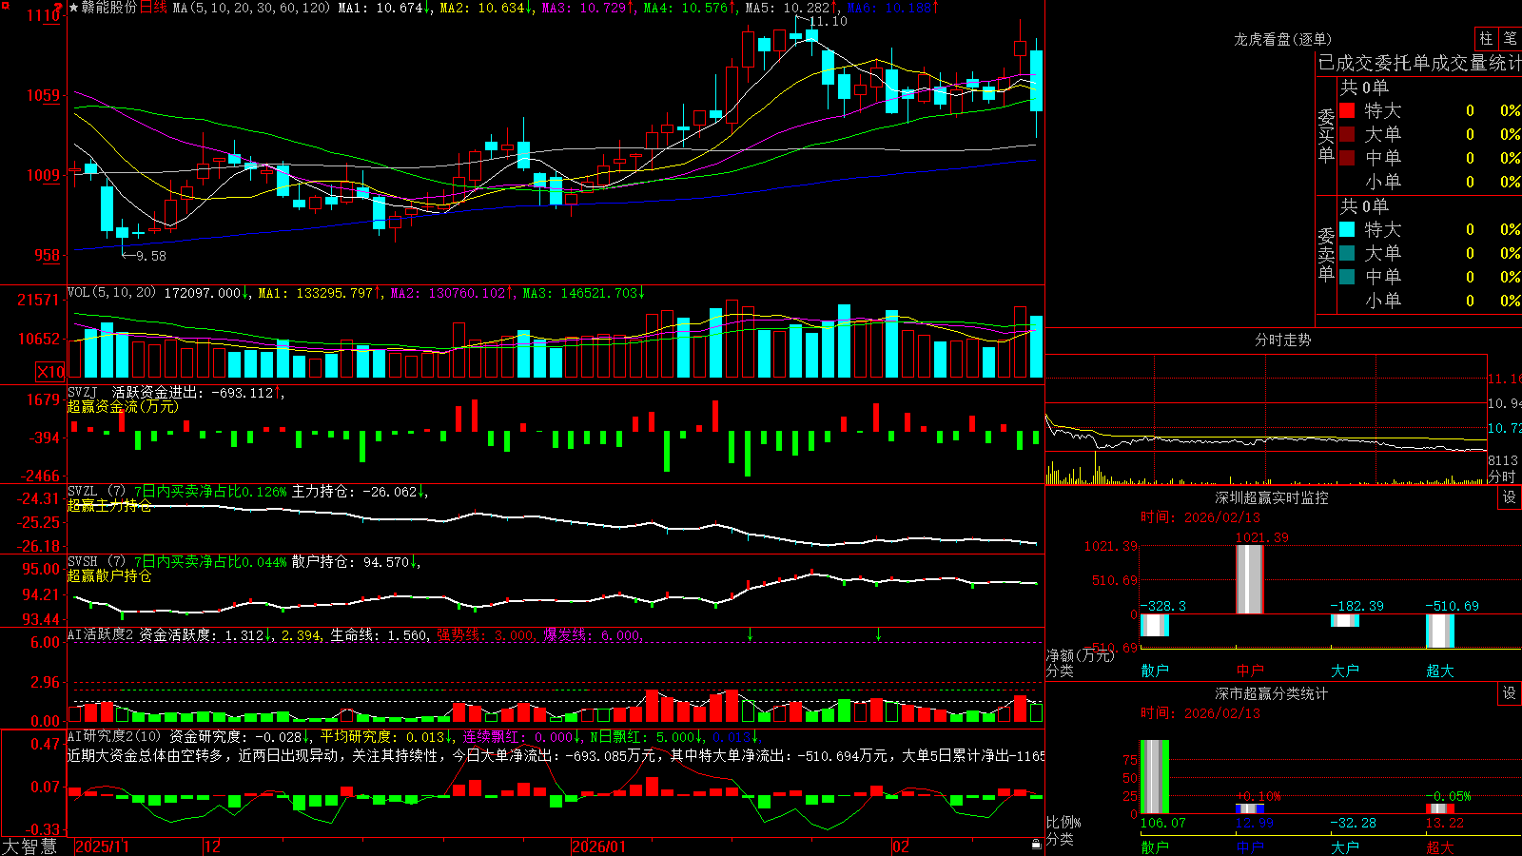Click the 中户 1021.39 bar in 实时监控
Viewport: 1522px width, 856px height.
click(x=1250, y=579)
